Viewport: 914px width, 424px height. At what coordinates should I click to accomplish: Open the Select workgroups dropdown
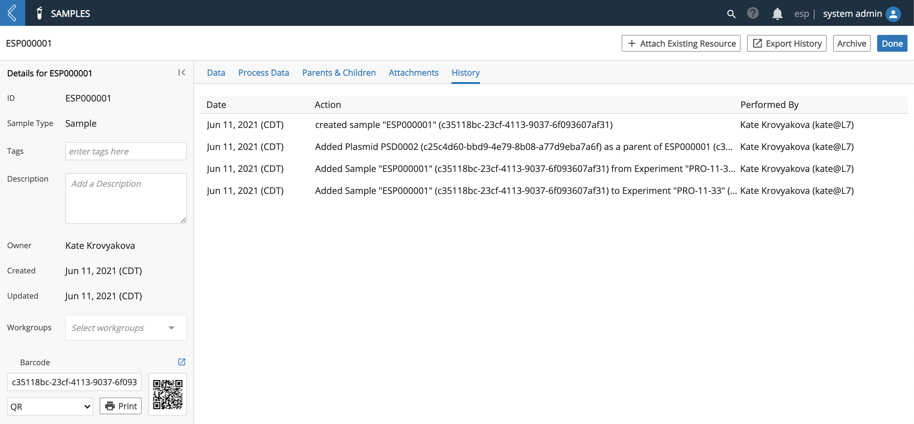click(x=125, y=327)
